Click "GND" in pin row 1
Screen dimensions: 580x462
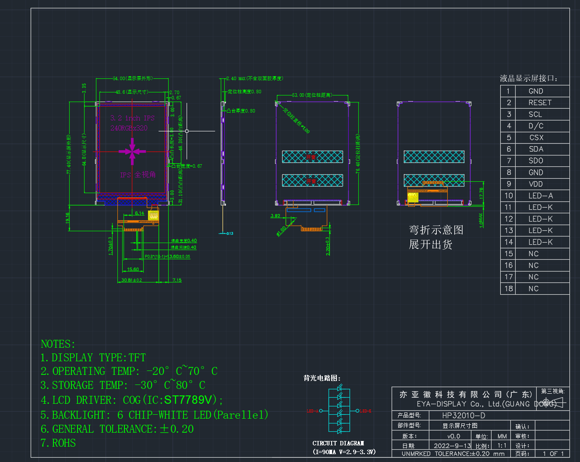point(536,91)
